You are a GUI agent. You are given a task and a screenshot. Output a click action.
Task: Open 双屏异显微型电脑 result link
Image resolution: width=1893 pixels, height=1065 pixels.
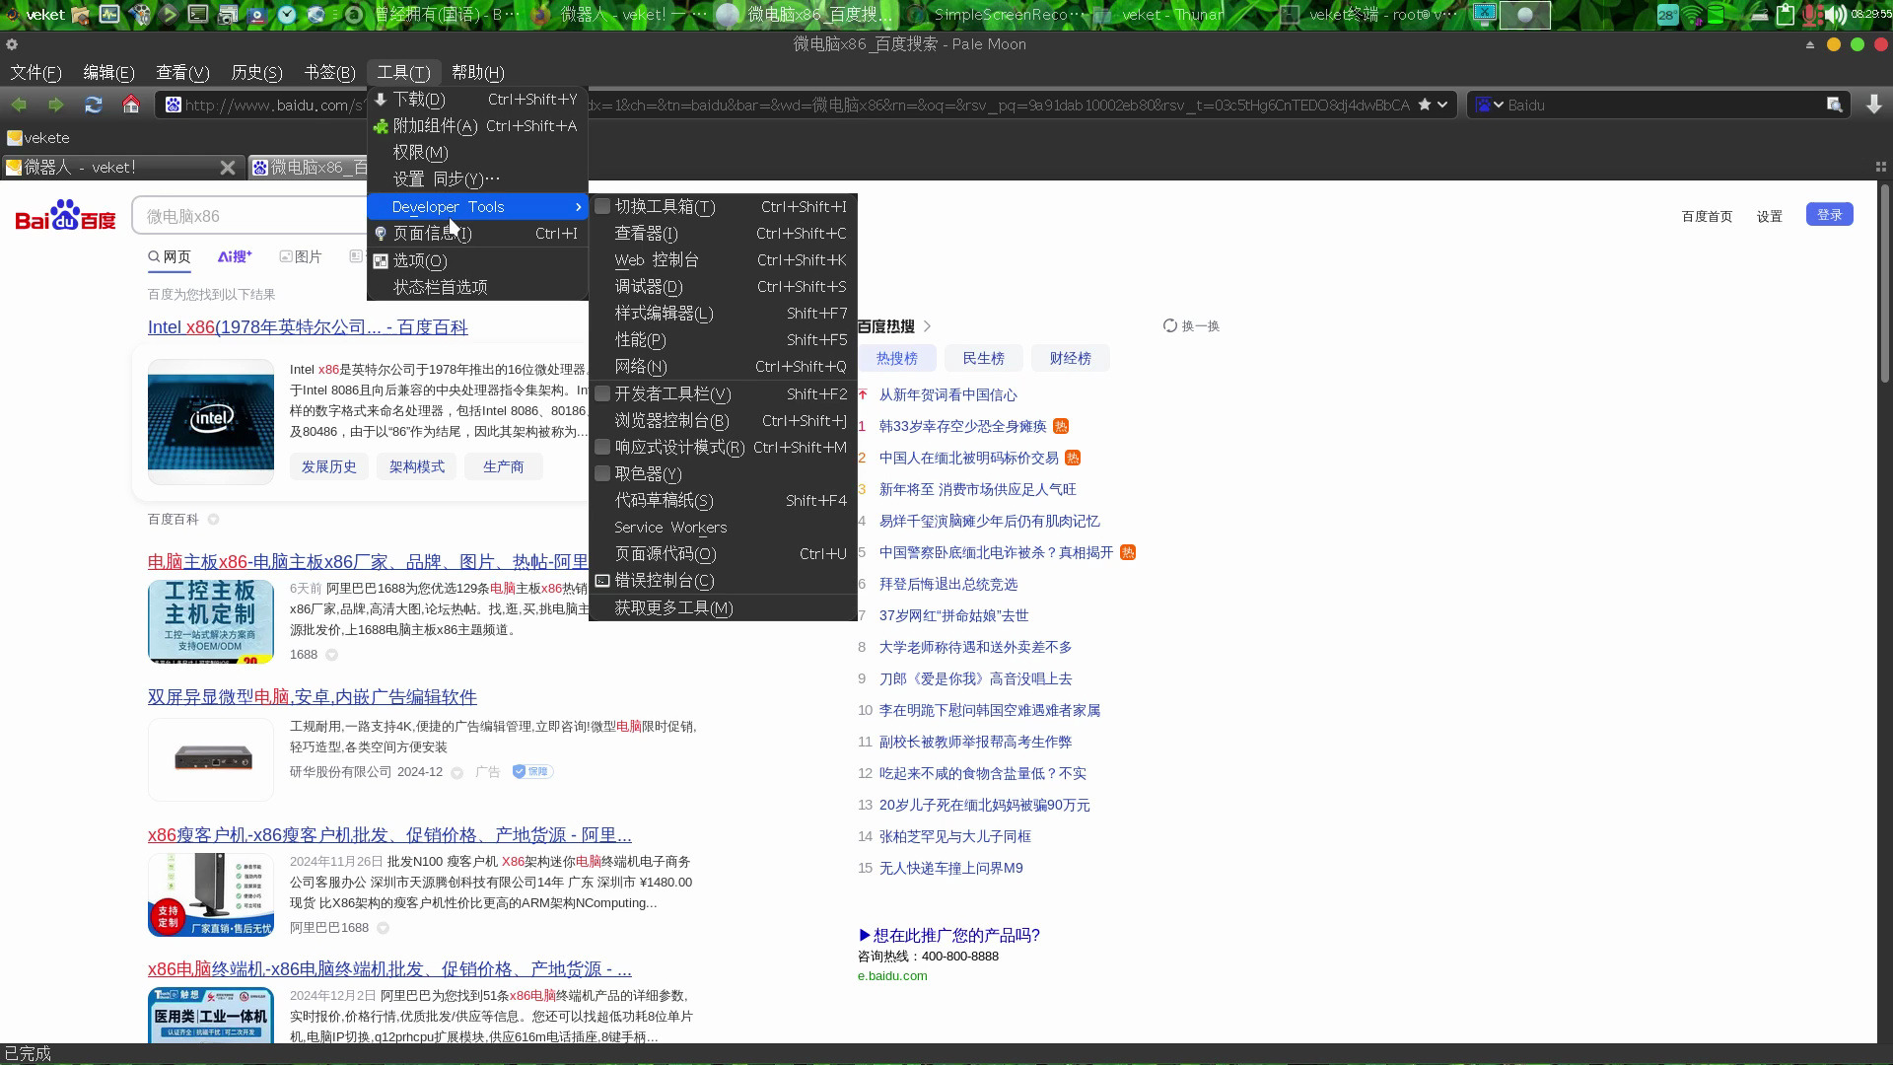click(313, 697)
